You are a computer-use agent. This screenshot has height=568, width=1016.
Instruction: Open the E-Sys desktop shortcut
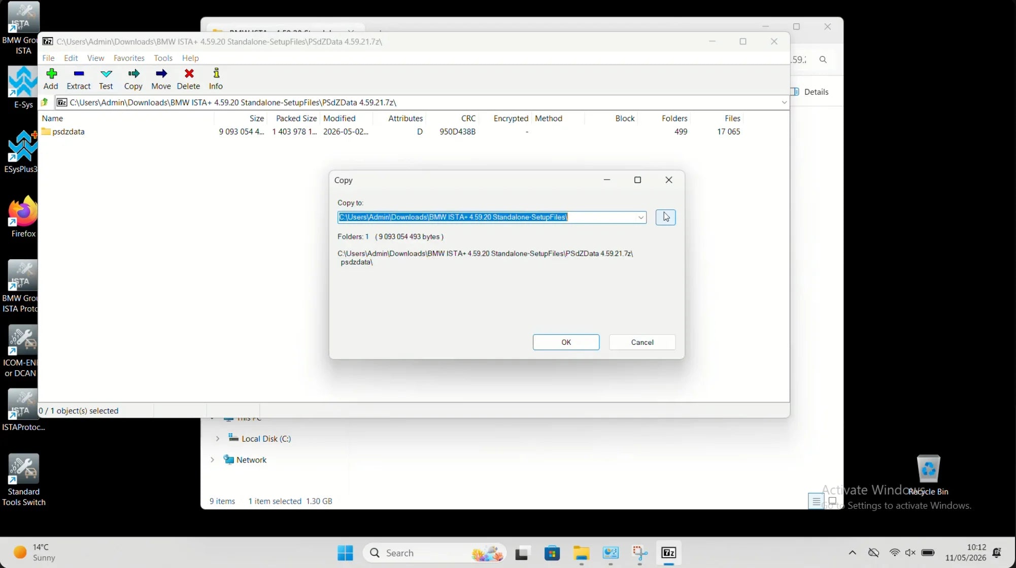pyautogui.click(x=23, y=88)
